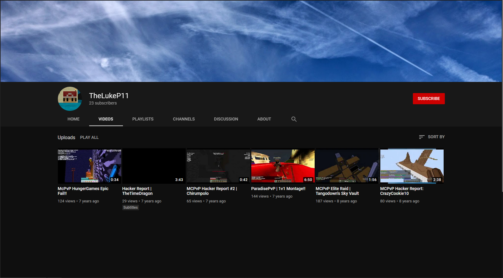The height and width of the screenshot is (278, 503).
Task: Open MCPvP Elite Raid Tangodown's Sky Vault title
Action: [x=337, y=191]
